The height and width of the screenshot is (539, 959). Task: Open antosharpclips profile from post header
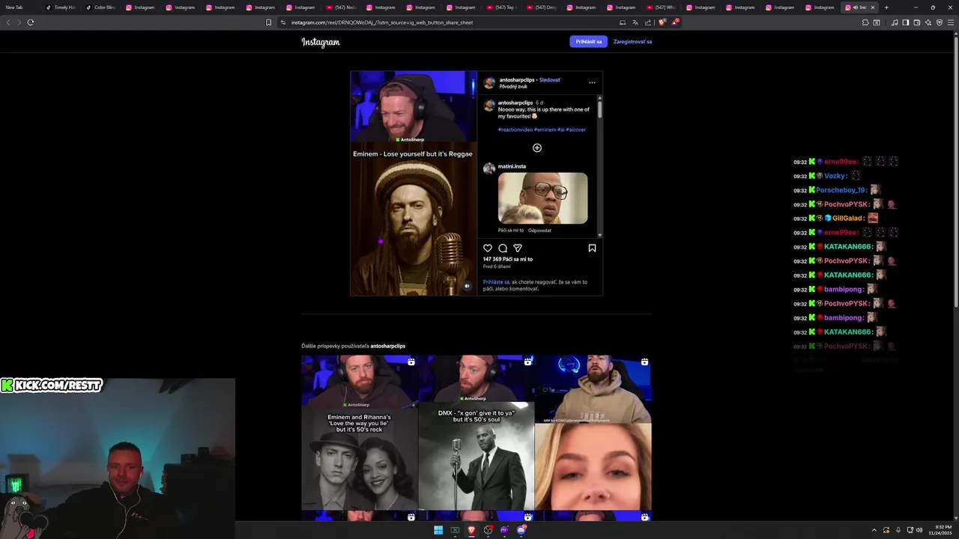coord(518,79)
